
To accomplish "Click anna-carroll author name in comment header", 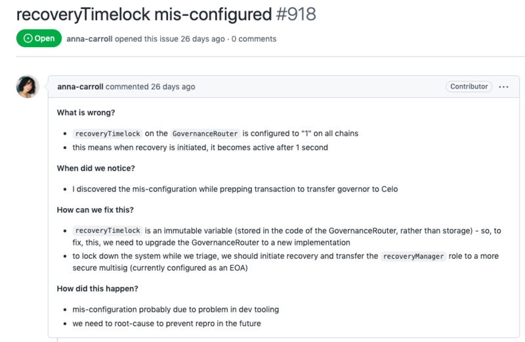I will pyautogui.click(x=80, y=87).
